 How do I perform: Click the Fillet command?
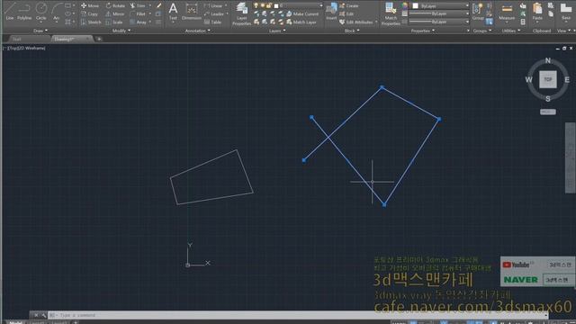tap(138, 14)
